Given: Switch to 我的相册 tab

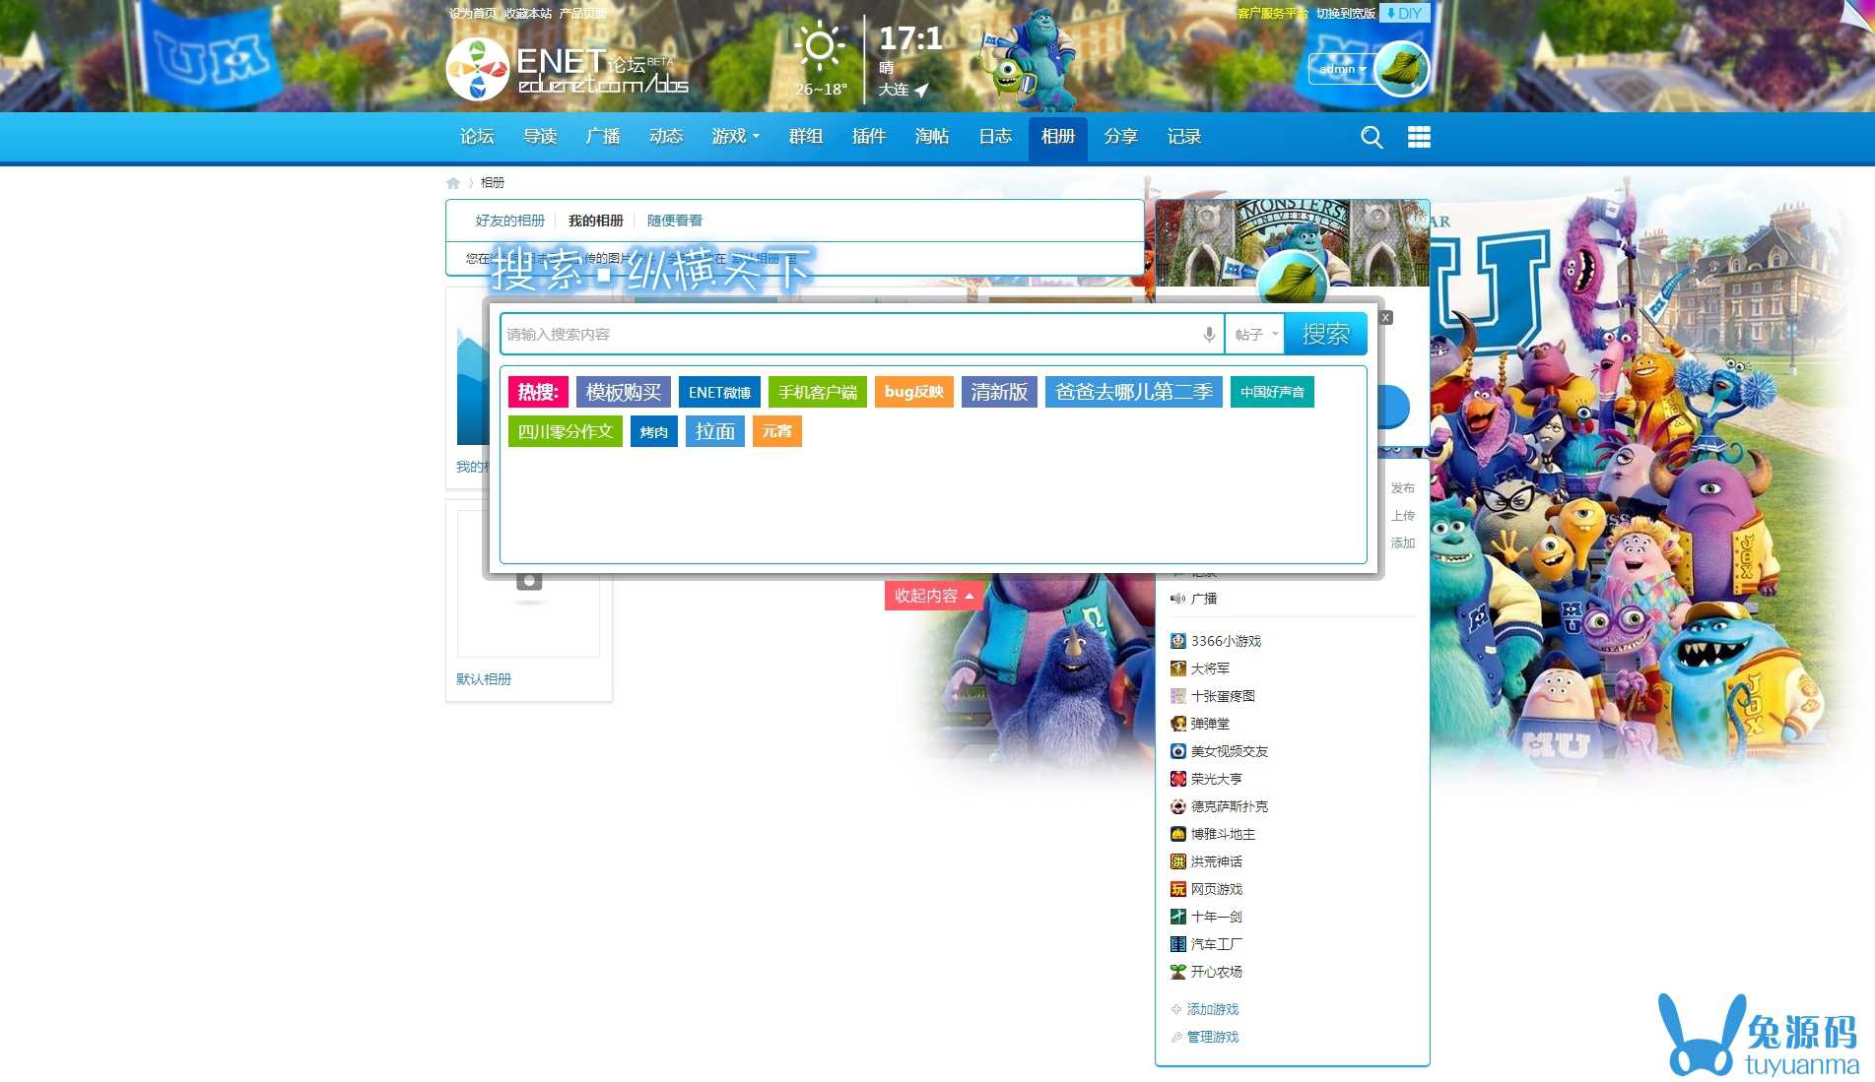Looking at the screenshot, I should tap(596, 221).
